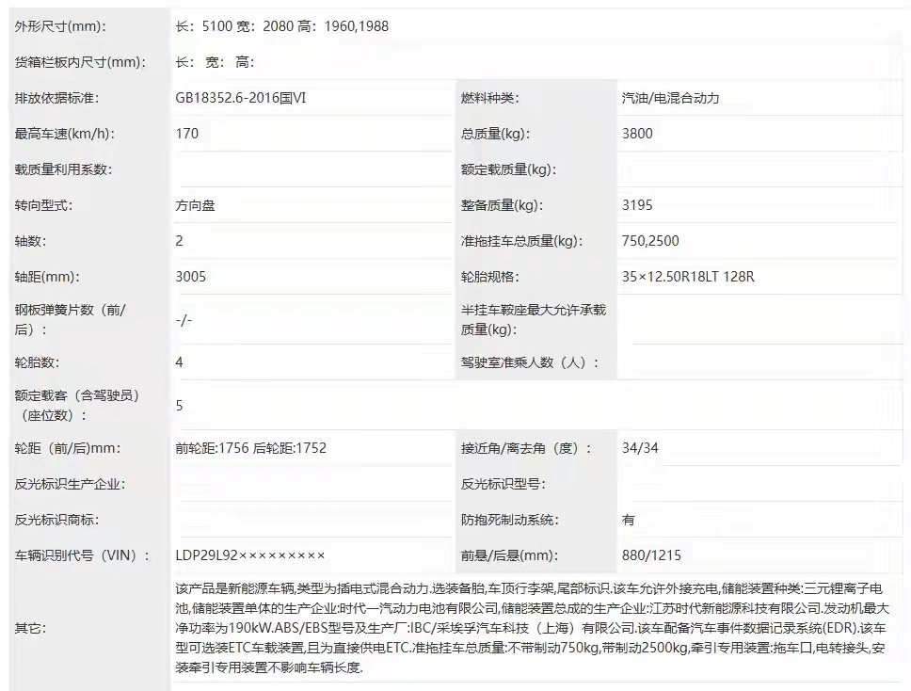Screen dimensions: 911x691
Task: Select emission standard GB18352.6-2016国VI
Action: point(241,98)
